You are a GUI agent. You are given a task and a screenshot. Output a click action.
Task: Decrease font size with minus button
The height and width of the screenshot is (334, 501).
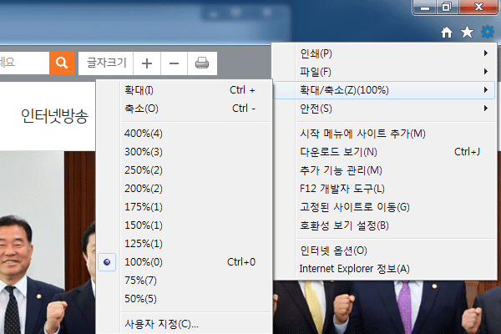coord(174,63)
